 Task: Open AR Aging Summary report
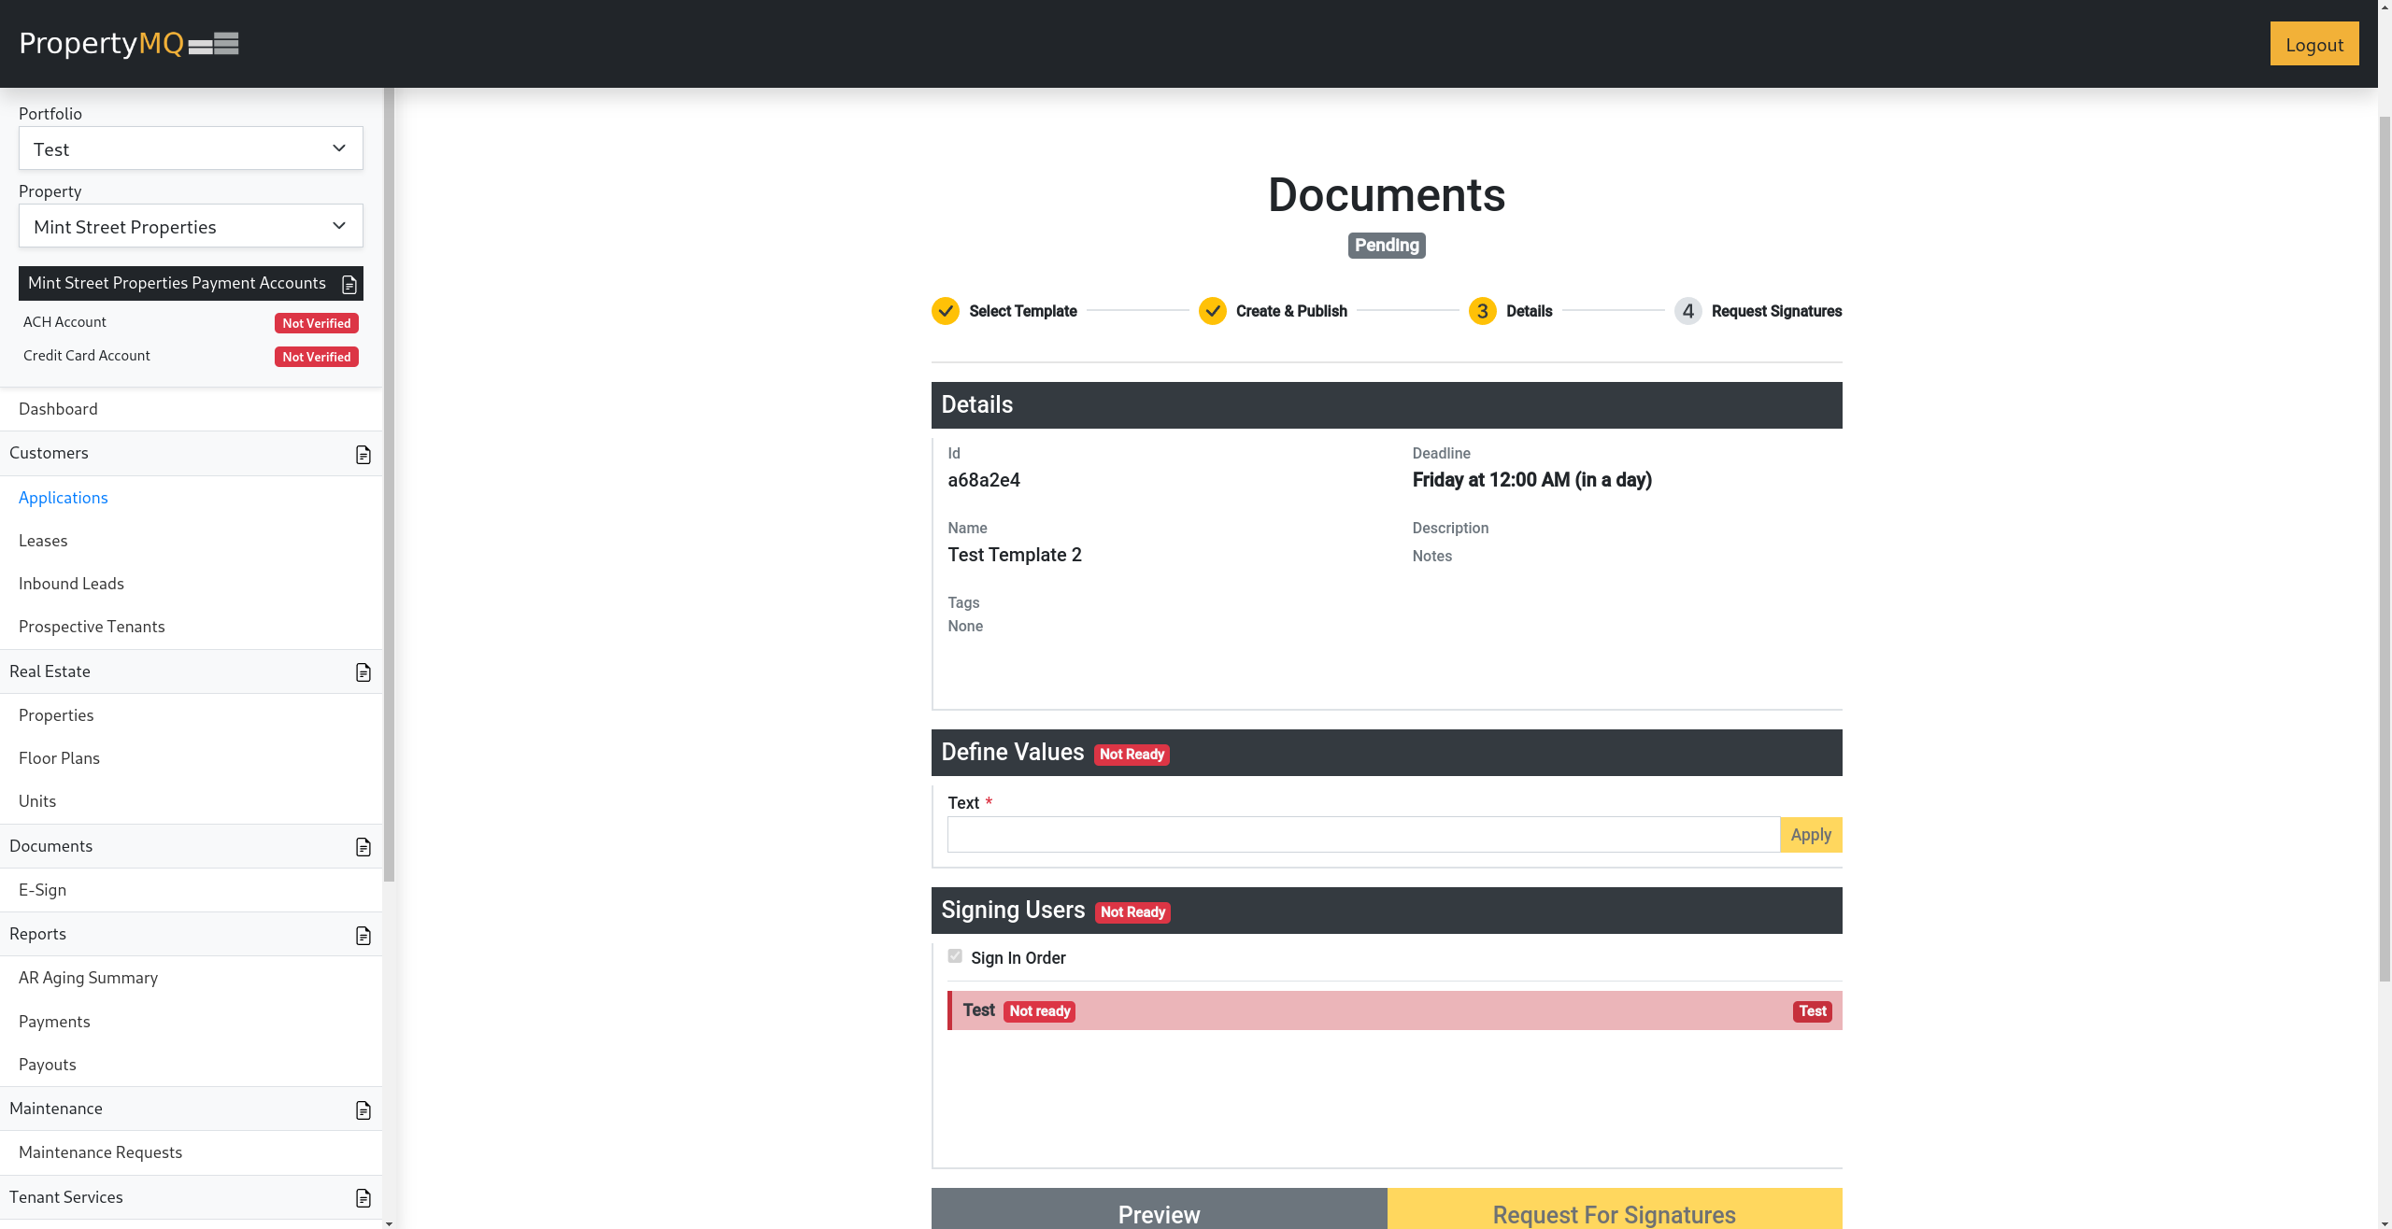click(x=89, y=978)
